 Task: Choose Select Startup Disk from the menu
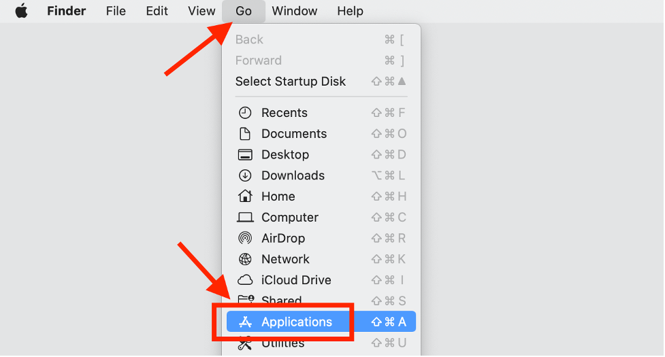[x=291, y=82]
